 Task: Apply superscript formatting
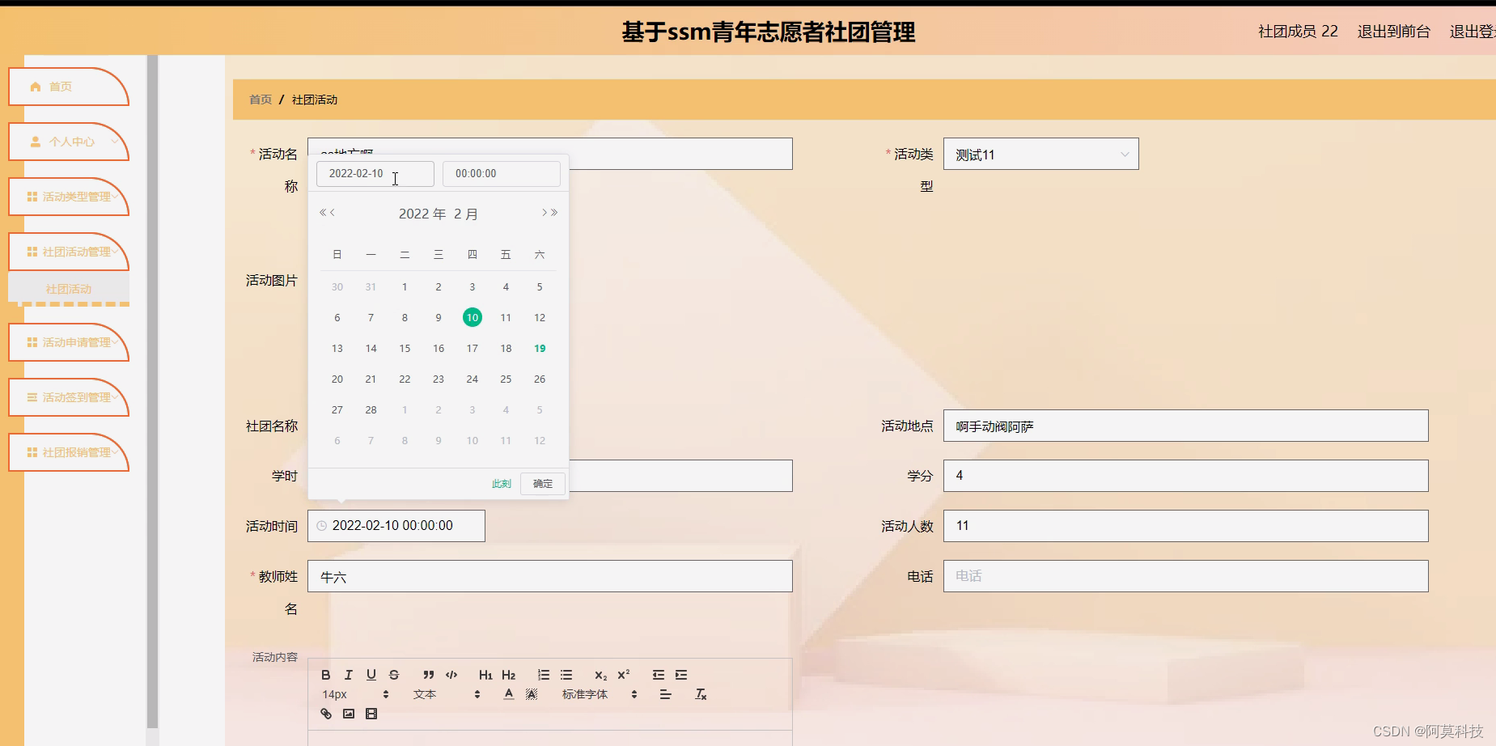point(623,675)
